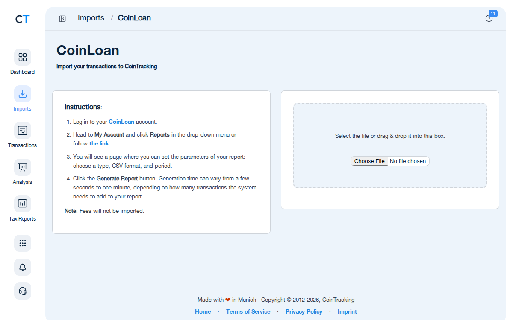This screenshot has height=320, width=513.
Task: Open the apps grid icon
Action: [23, 243]
